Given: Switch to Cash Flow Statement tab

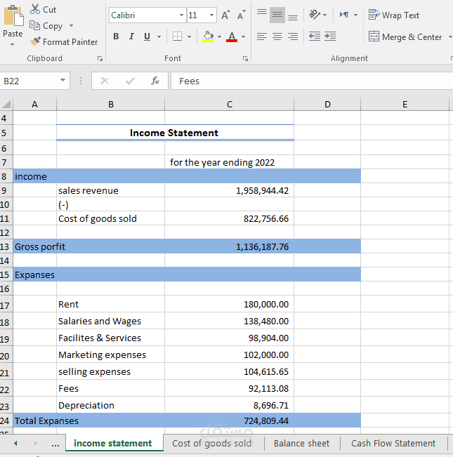Looking at the screenshot, I should pos(393,443).
